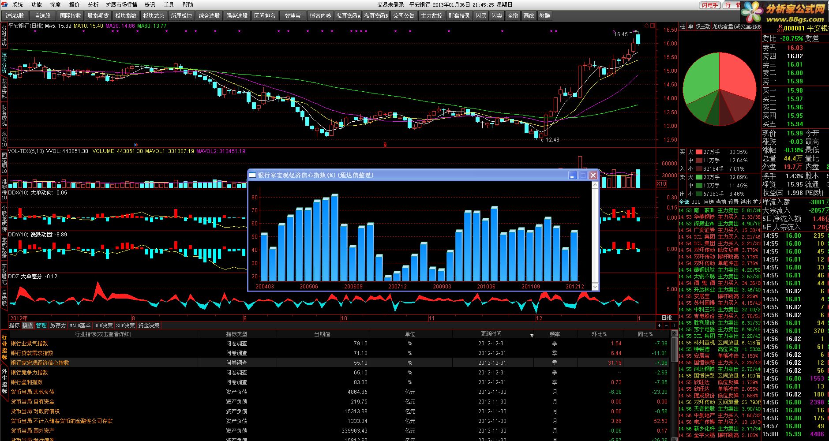Click 当期值 column header

click(x=322, y=334)
